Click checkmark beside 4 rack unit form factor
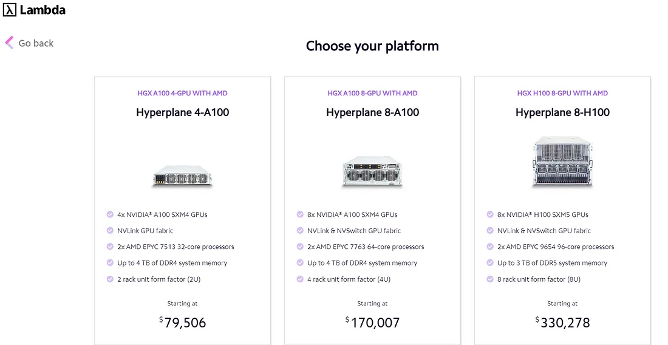Screen dimensions: 668x345 pyautogui.click(x=300, y=279)
